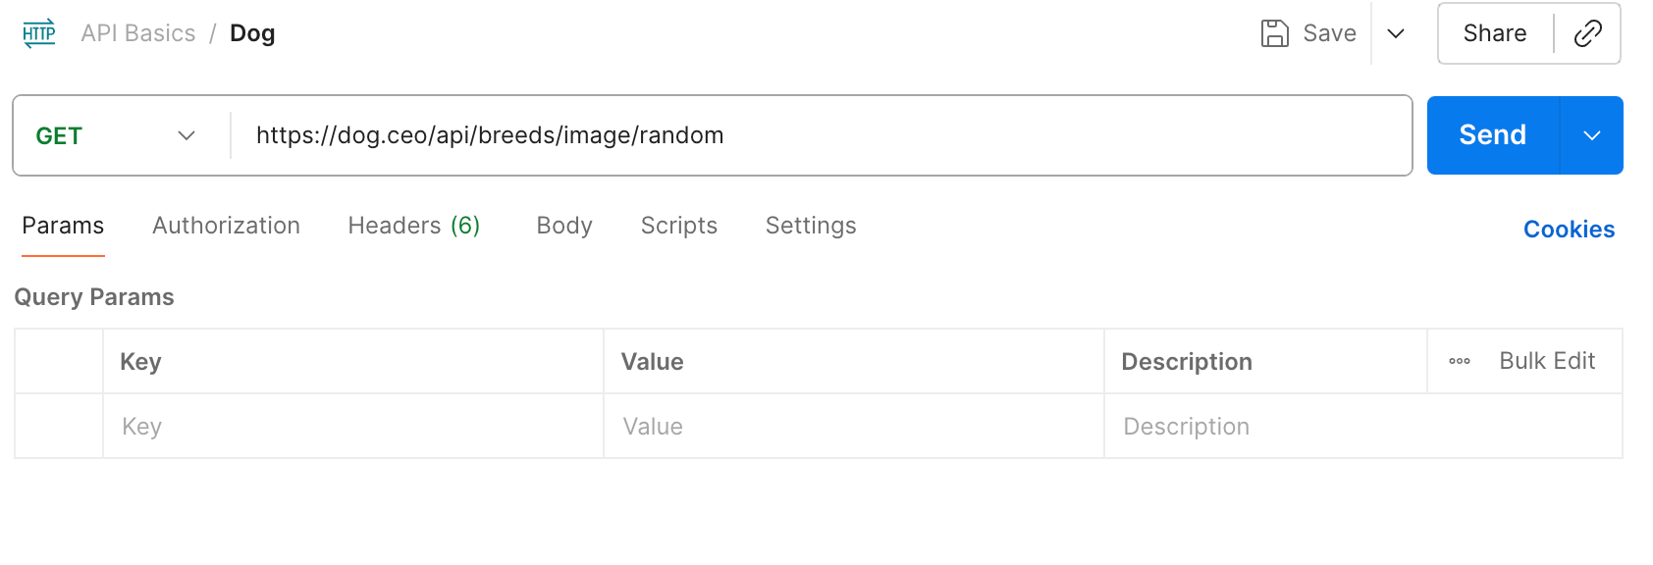
Task: Open the Headers (6) tab
Action: coord(413,226)
